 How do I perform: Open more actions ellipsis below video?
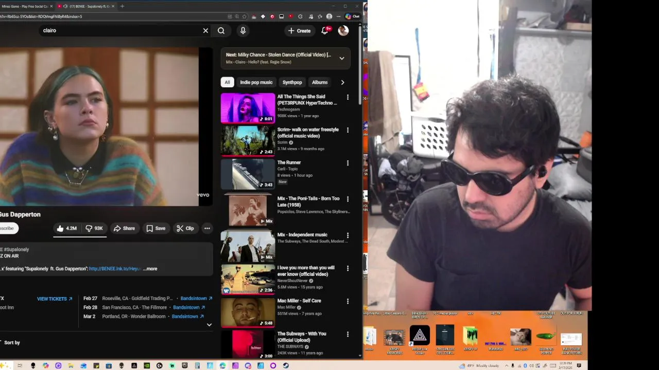(207, 228)
